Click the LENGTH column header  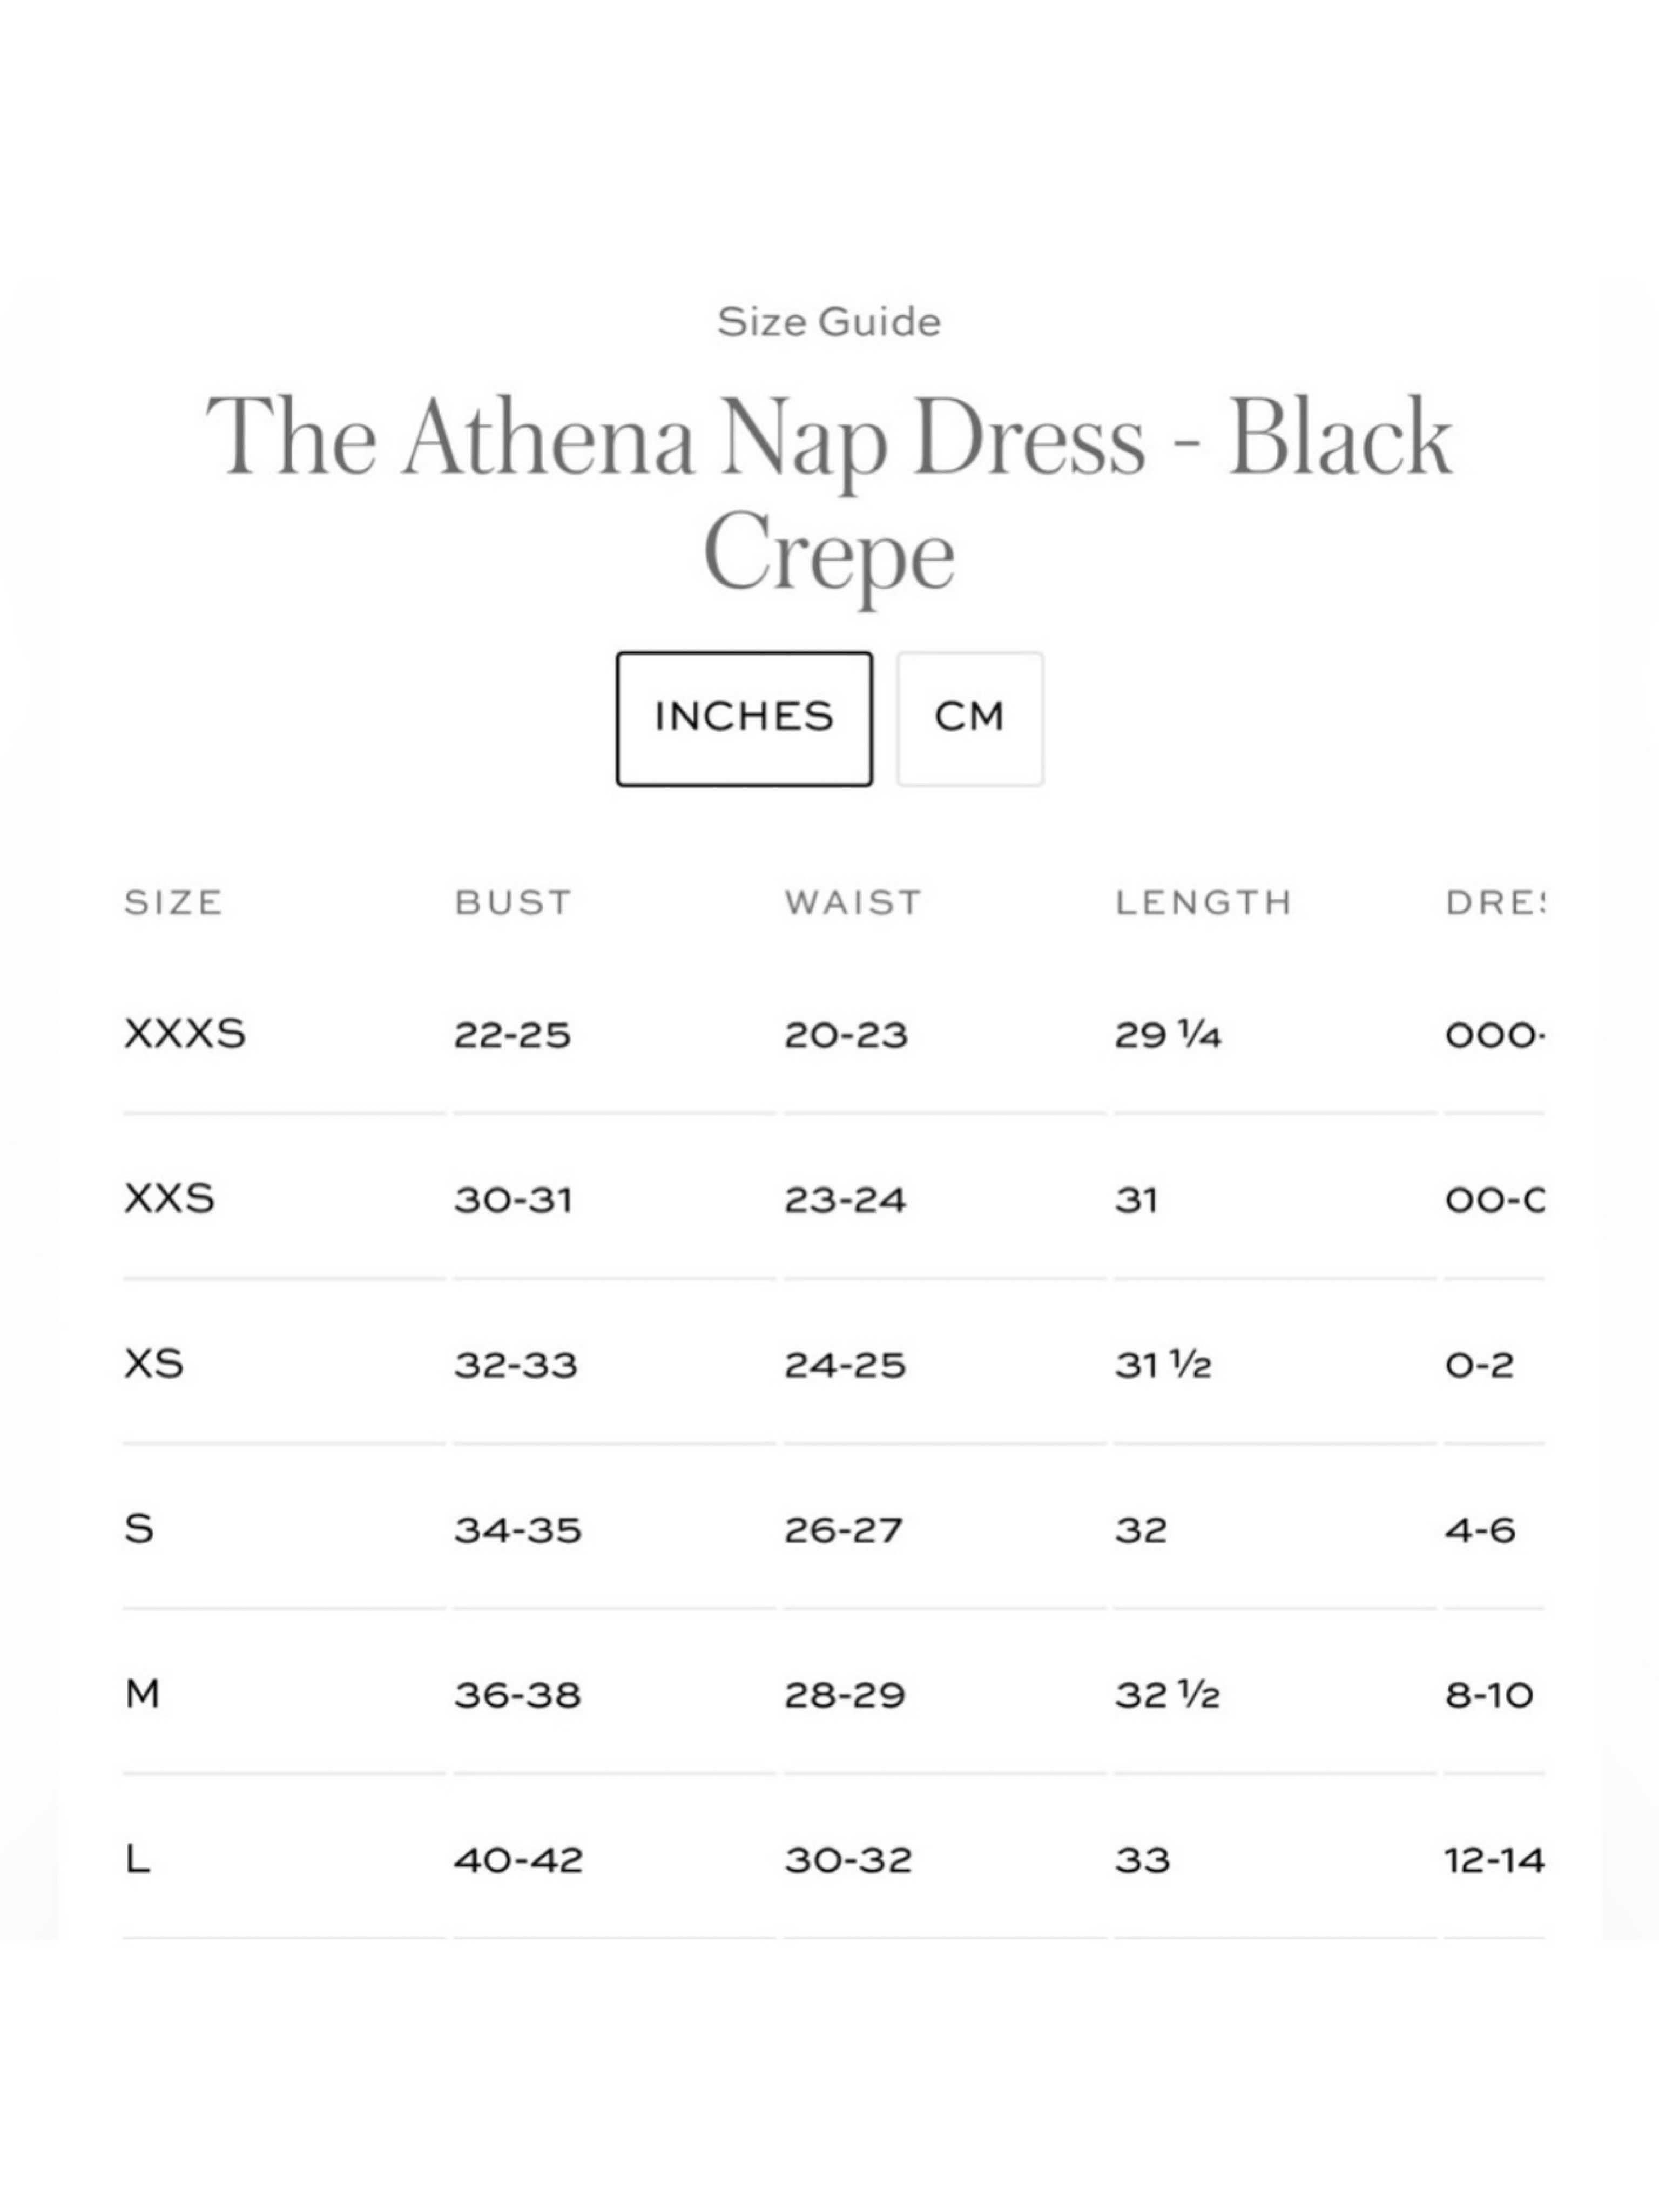tap(1203, 902)
